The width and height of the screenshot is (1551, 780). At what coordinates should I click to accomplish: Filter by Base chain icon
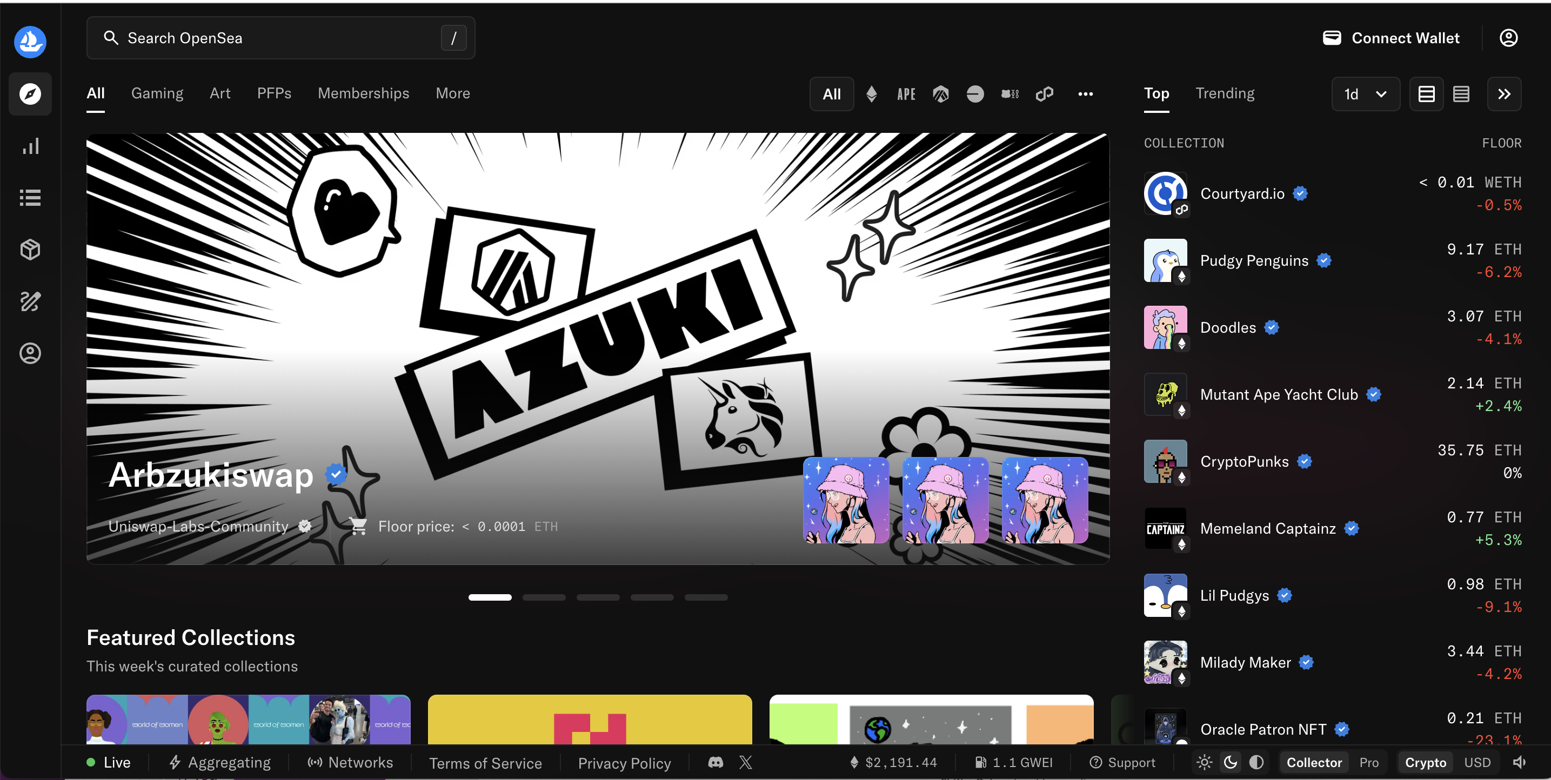975,94
